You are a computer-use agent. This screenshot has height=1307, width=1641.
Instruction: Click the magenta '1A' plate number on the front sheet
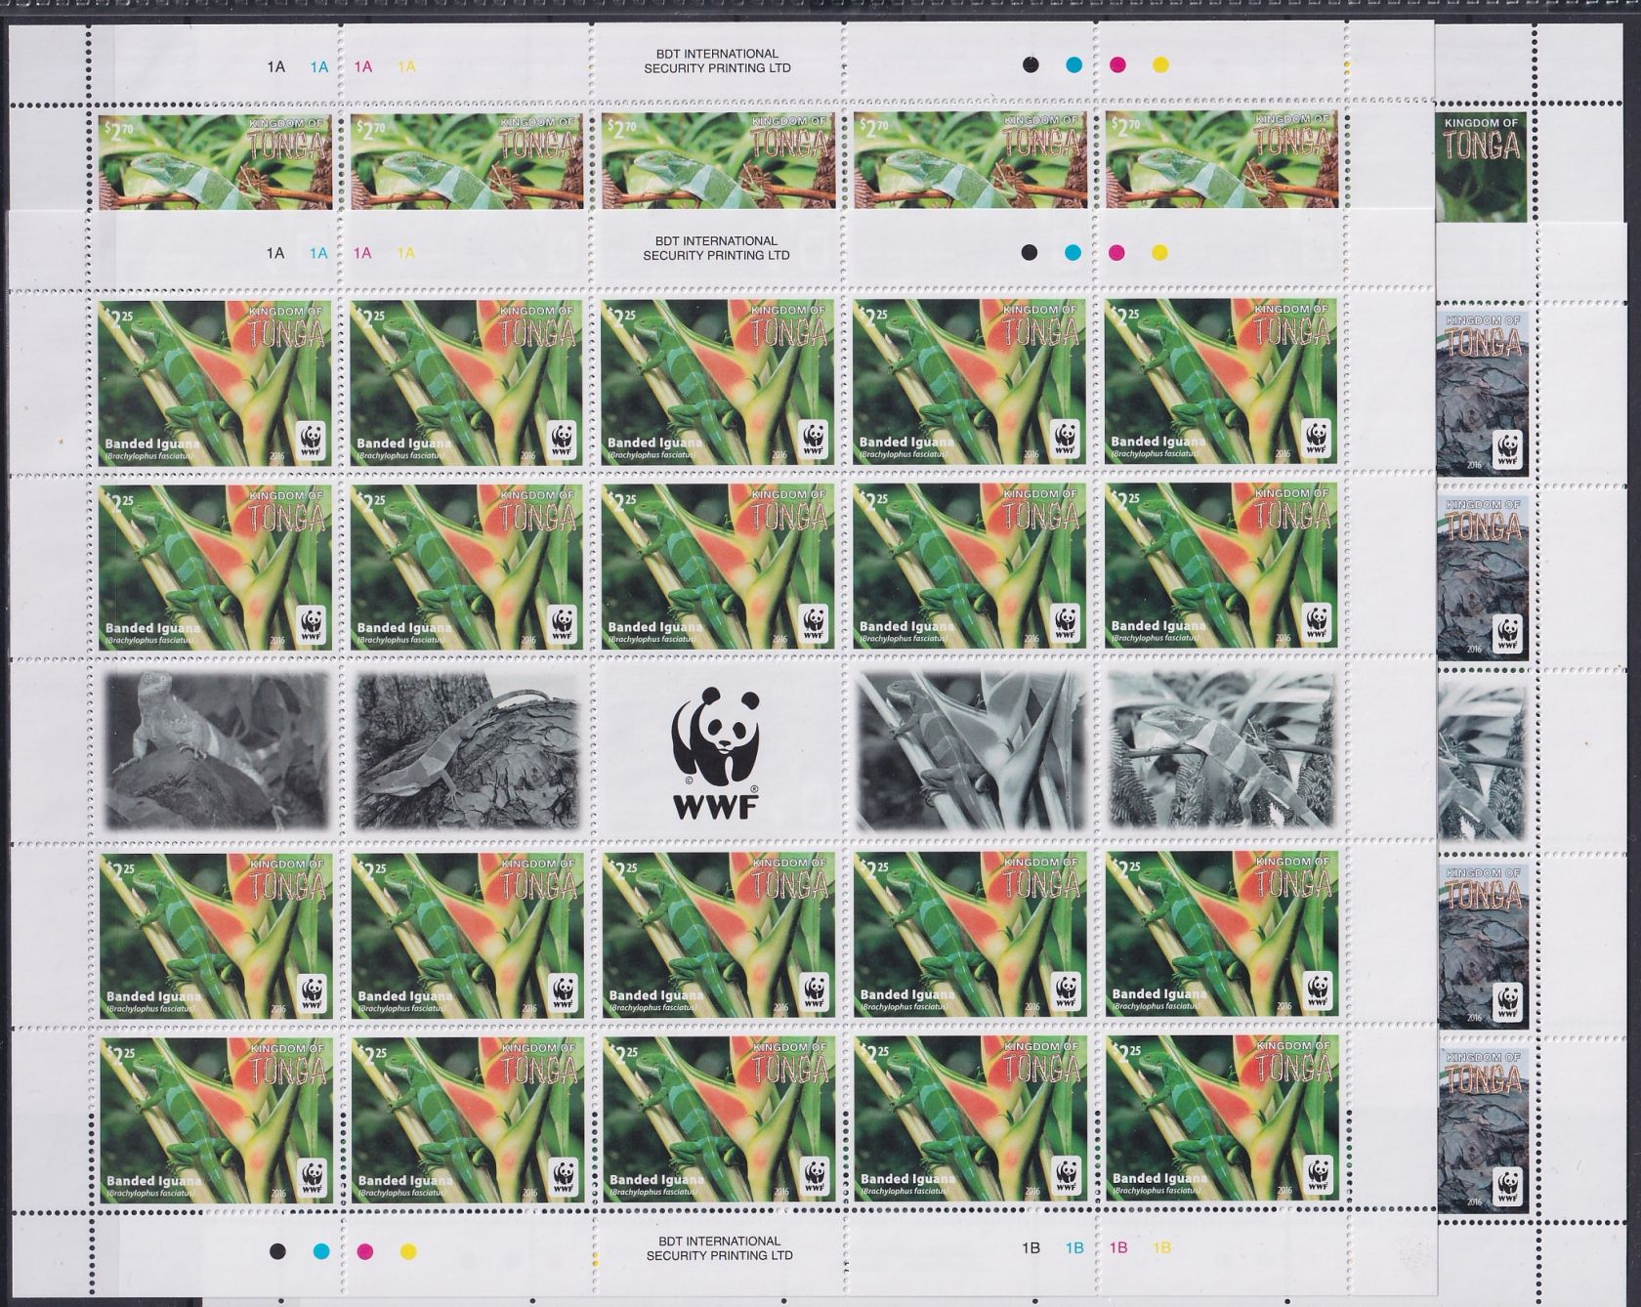(362, 253)
